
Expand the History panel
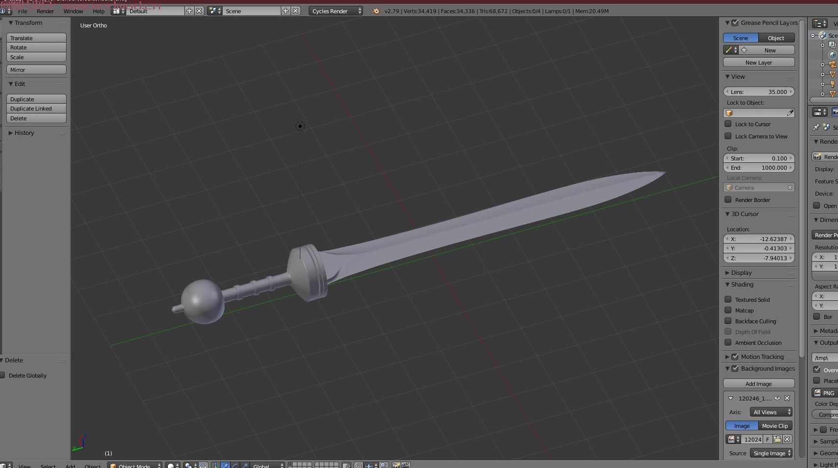point(11,133)
